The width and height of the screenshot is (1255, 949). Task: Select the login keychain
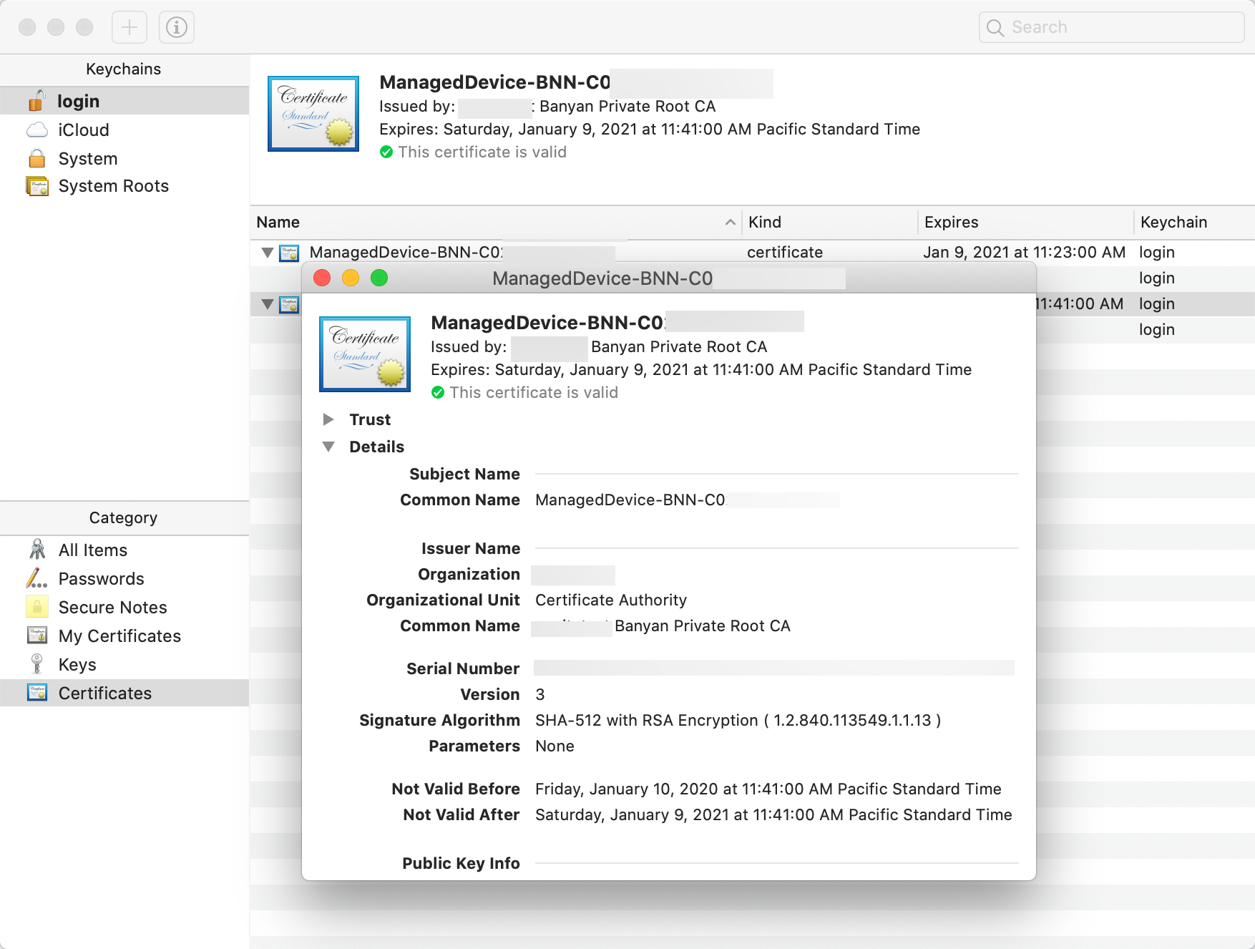[78, 101]
